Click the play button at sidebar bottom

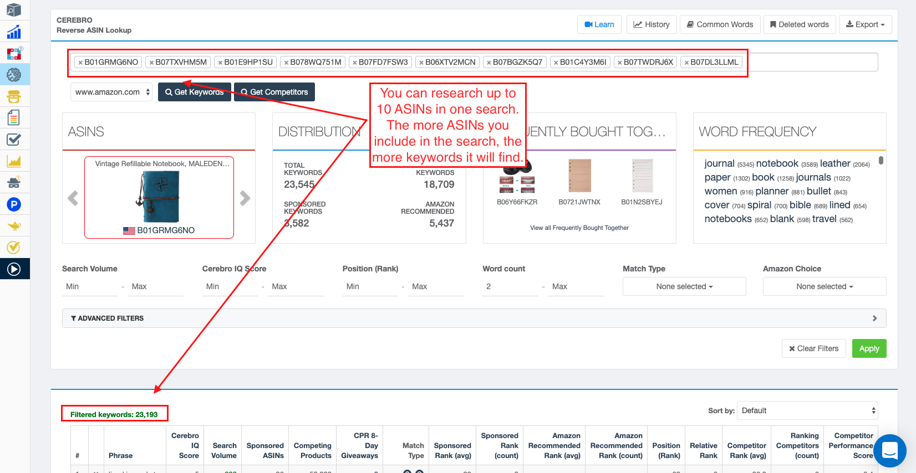(x=14, y=269)
